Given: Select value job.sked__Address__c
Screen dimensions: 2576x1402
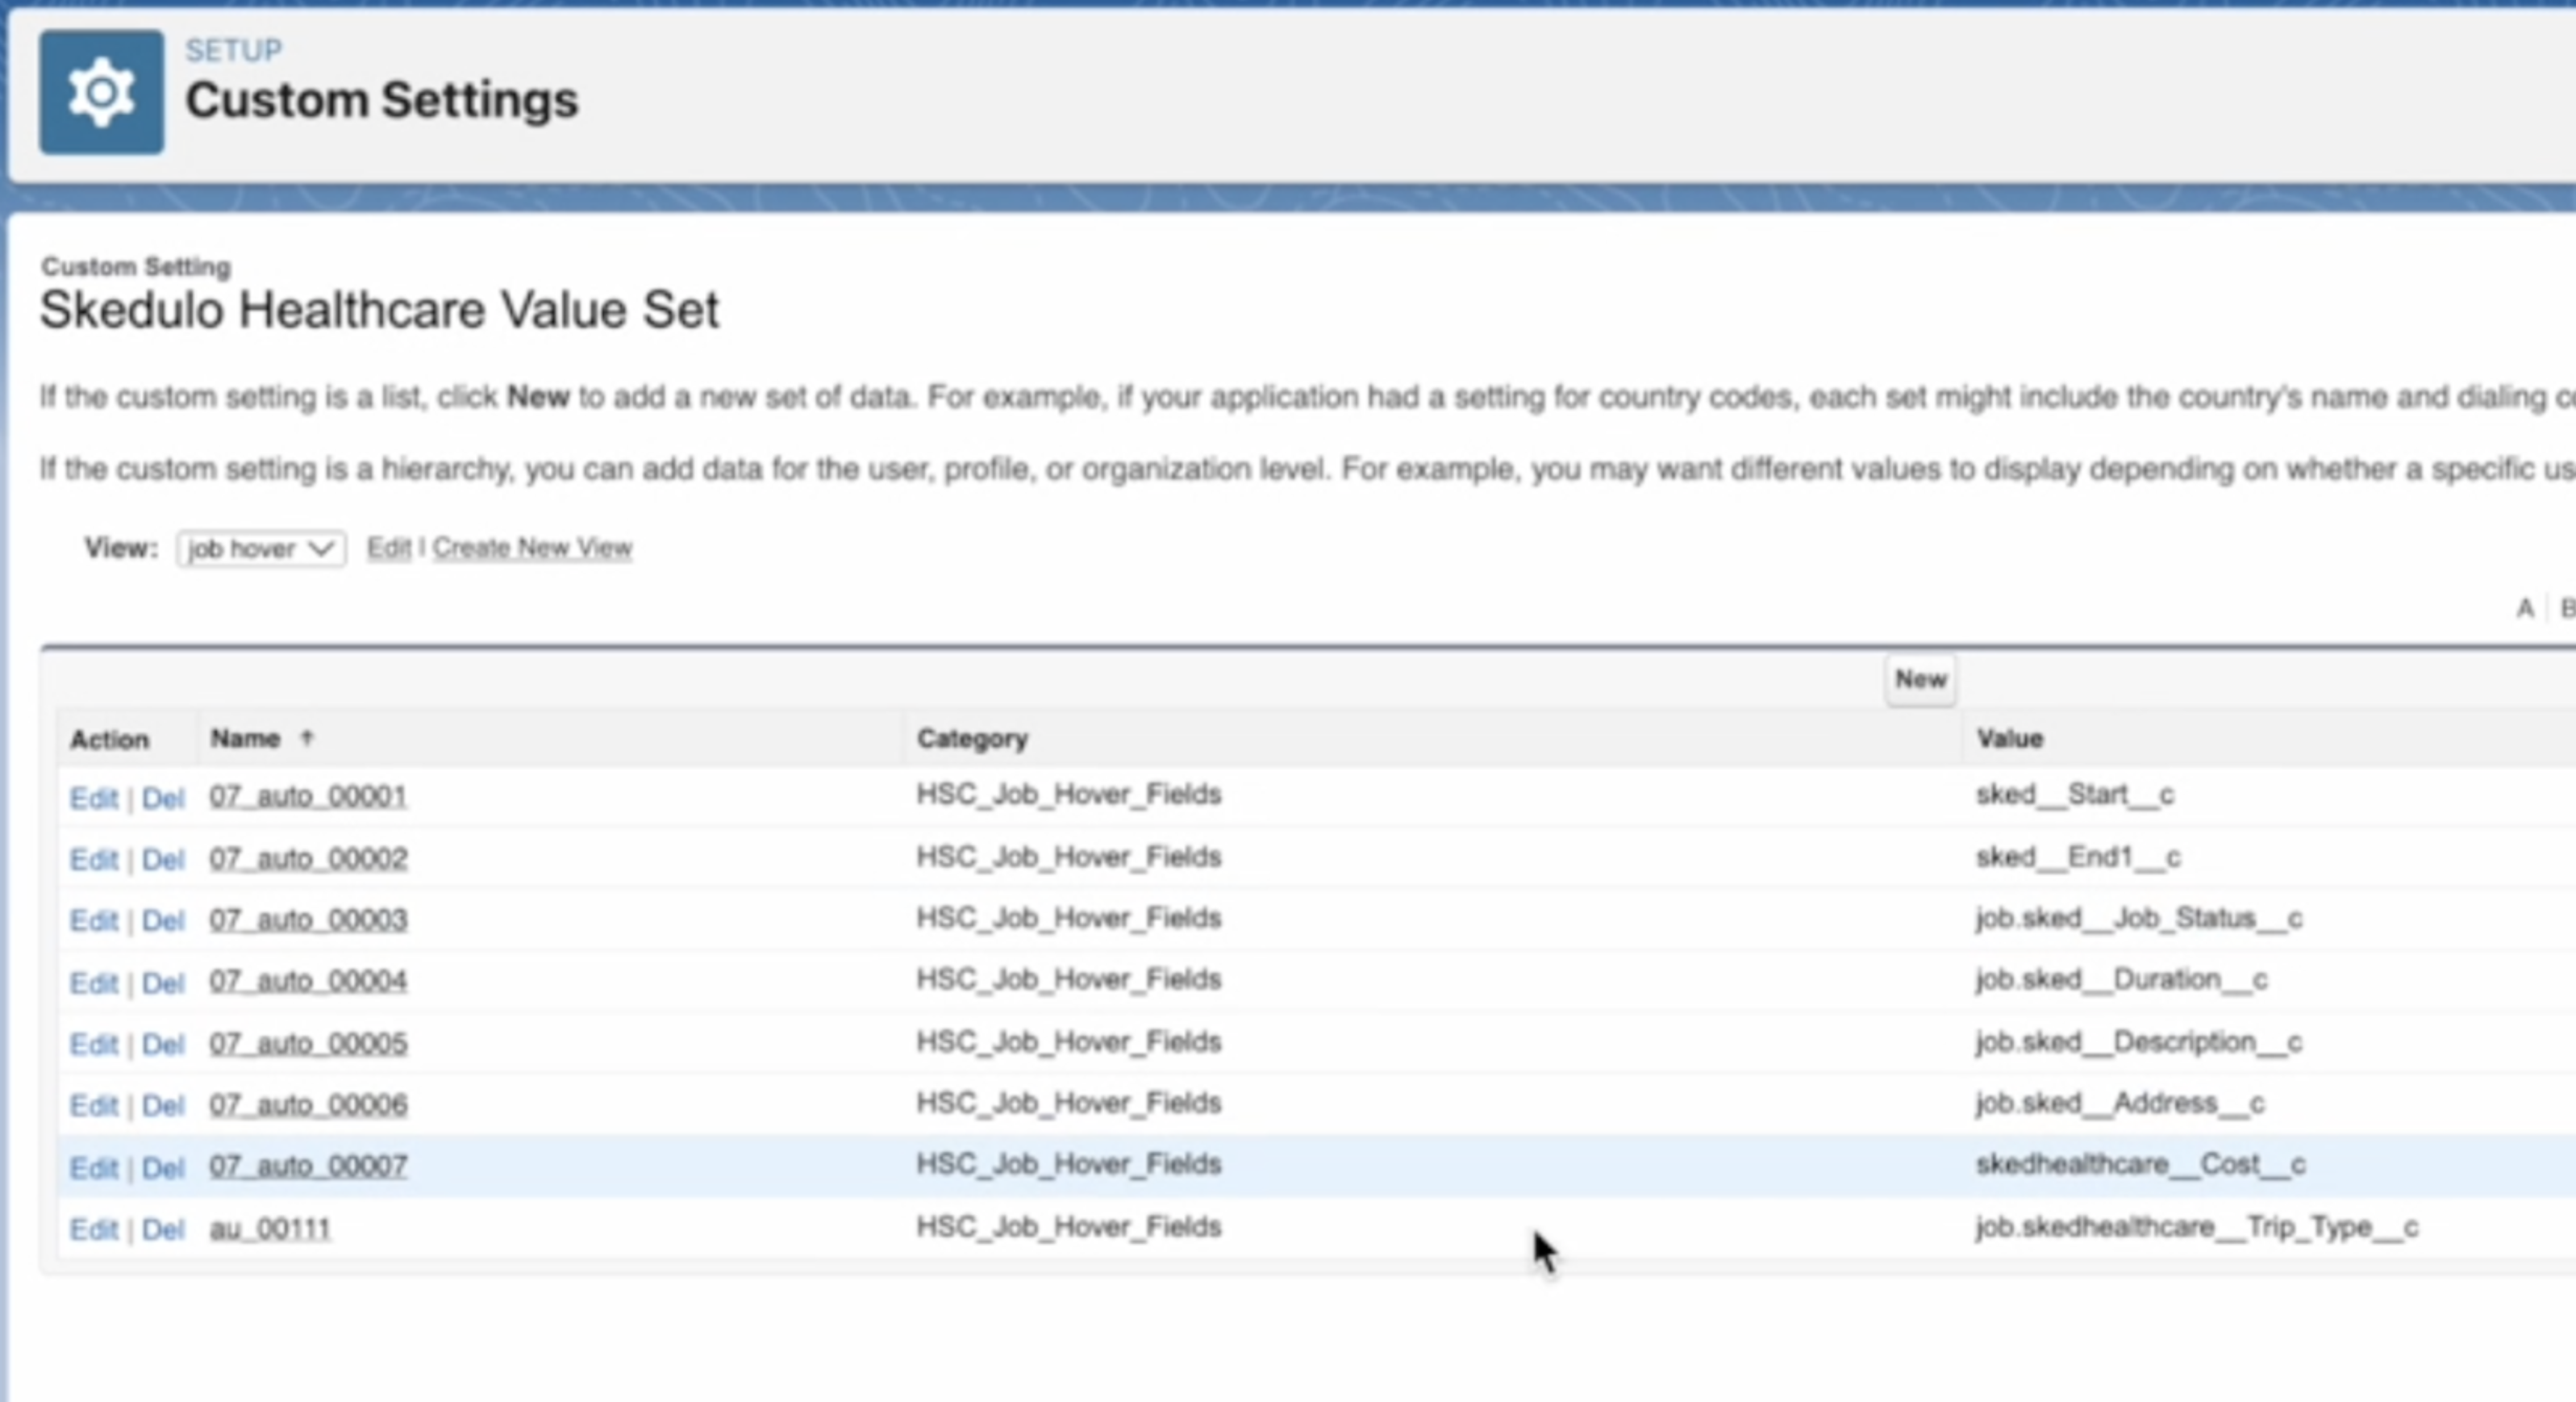Looking at the screenshot, I should [x=2120, y=1103].
